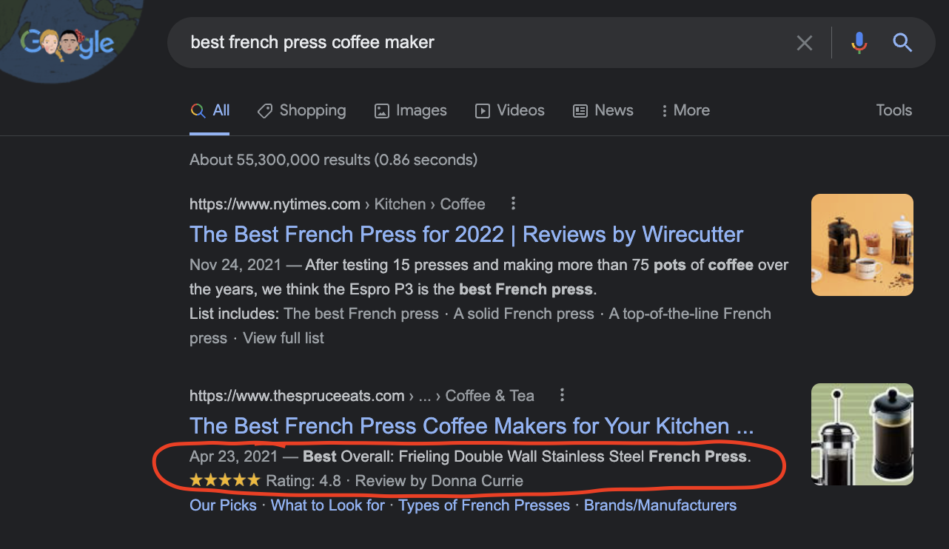Image resolution: width=949 pixels, height=549 pixels.
Task: Open the More search options menu
Action: (685, 110)
